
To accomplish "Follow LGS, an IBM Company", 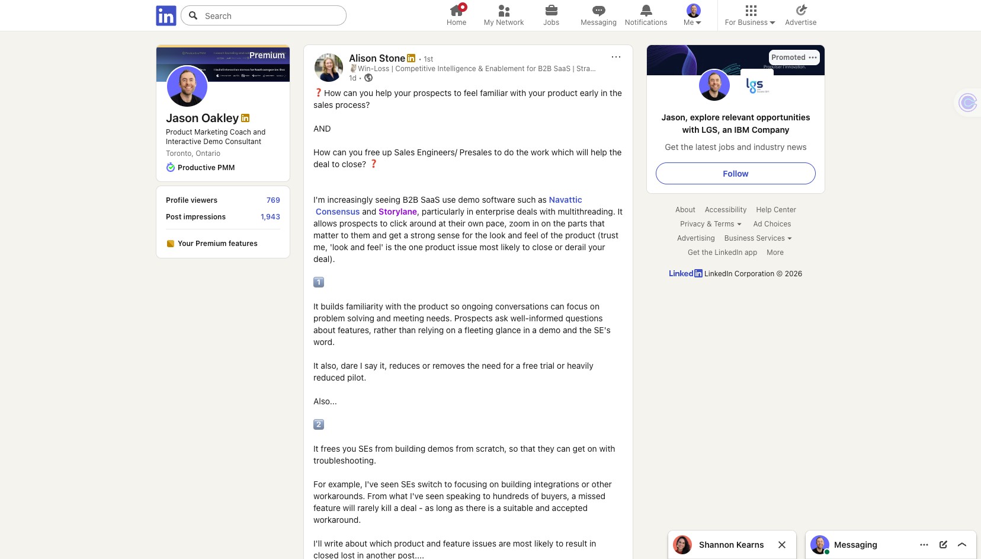I will pos(736,174).
